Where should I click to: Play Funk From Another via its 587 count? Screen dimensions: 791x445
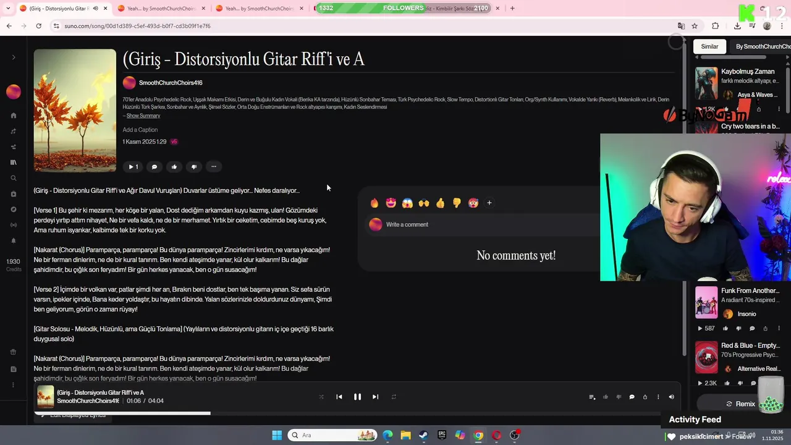[706, 329]
